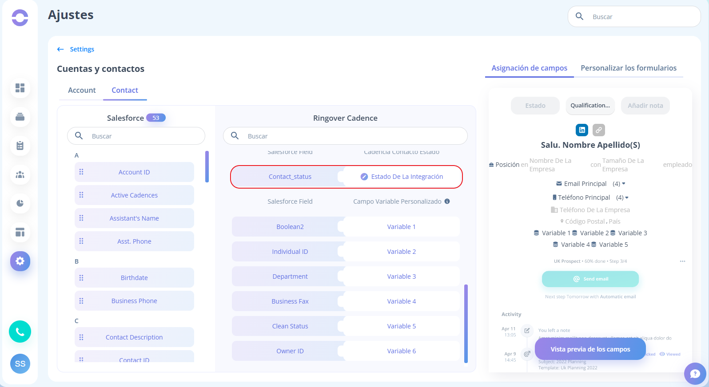Expand the Teléfono Principal dropdown arrow
Image resolution: width=709 pixels, height=387 pixels.
coord(627,197)
